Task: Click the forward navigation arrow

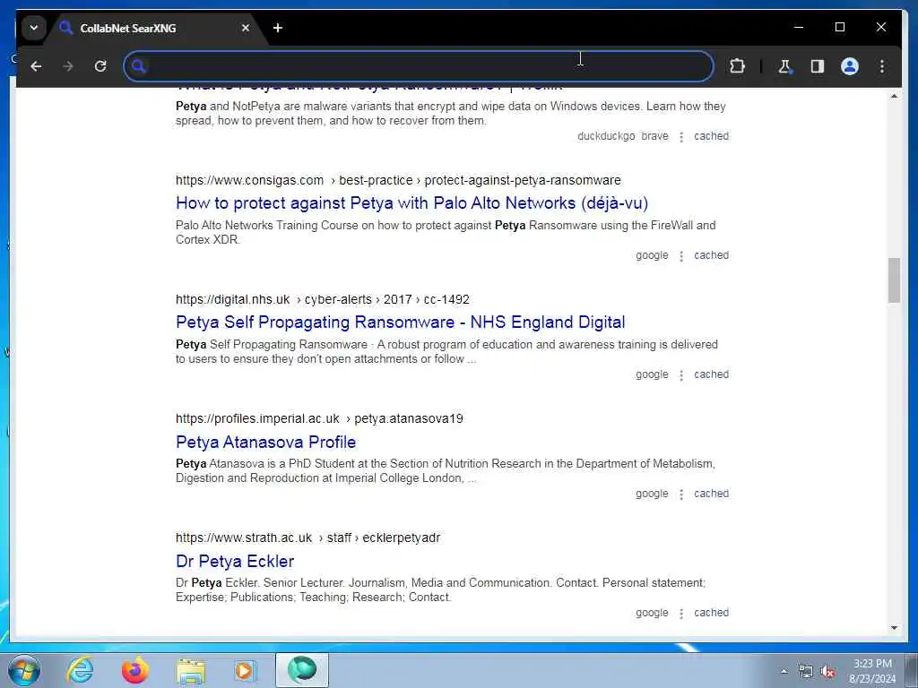Action: 68,66
